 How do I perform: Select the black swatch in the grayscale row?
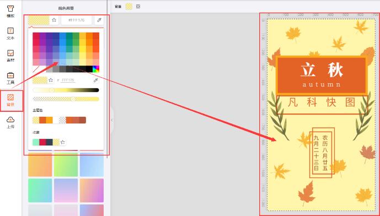(x=89, y=69)
